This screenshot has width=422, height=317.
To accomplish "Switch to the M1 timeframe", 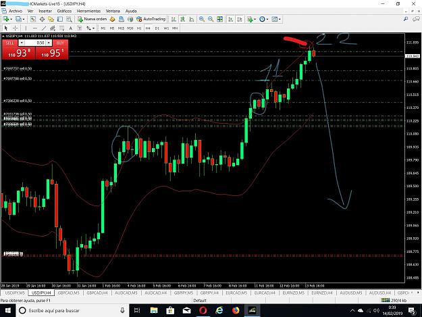I will pos(103,28).
